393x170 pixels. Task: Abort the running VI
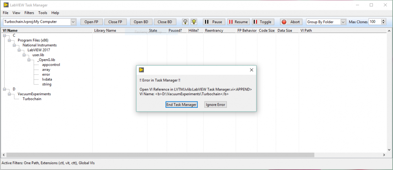[291, 22]
